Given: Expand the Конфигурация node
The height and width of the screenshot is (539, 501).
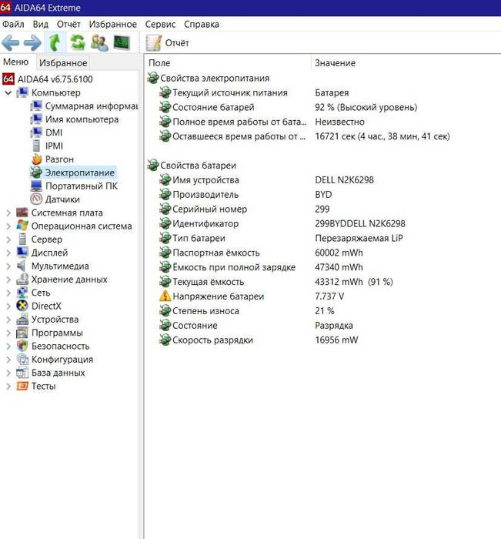Looking at the screenshot, I should [x=8, y=360].
